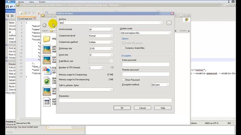Click 'INS' indicator in status bar

229,123
